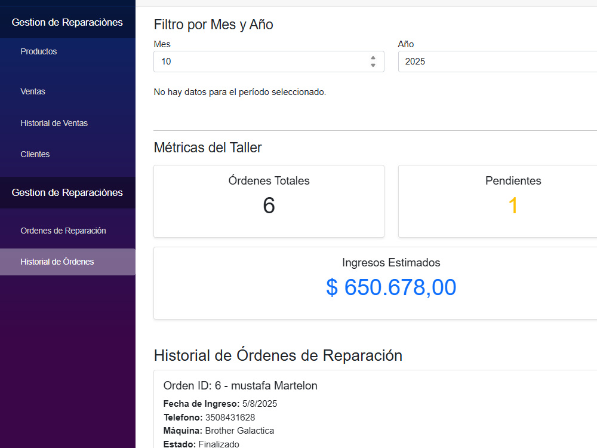Go to Ventas in the sidebar
Image resolution: width=597 pixels, height=448 pixels.
click(x=33, y=91)
